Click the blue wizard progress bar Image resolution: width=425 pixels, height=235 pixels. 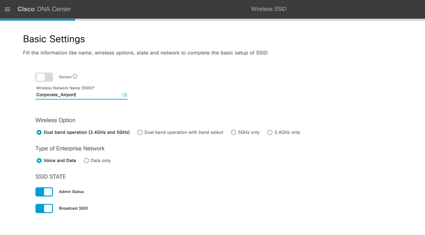point(38,20)
